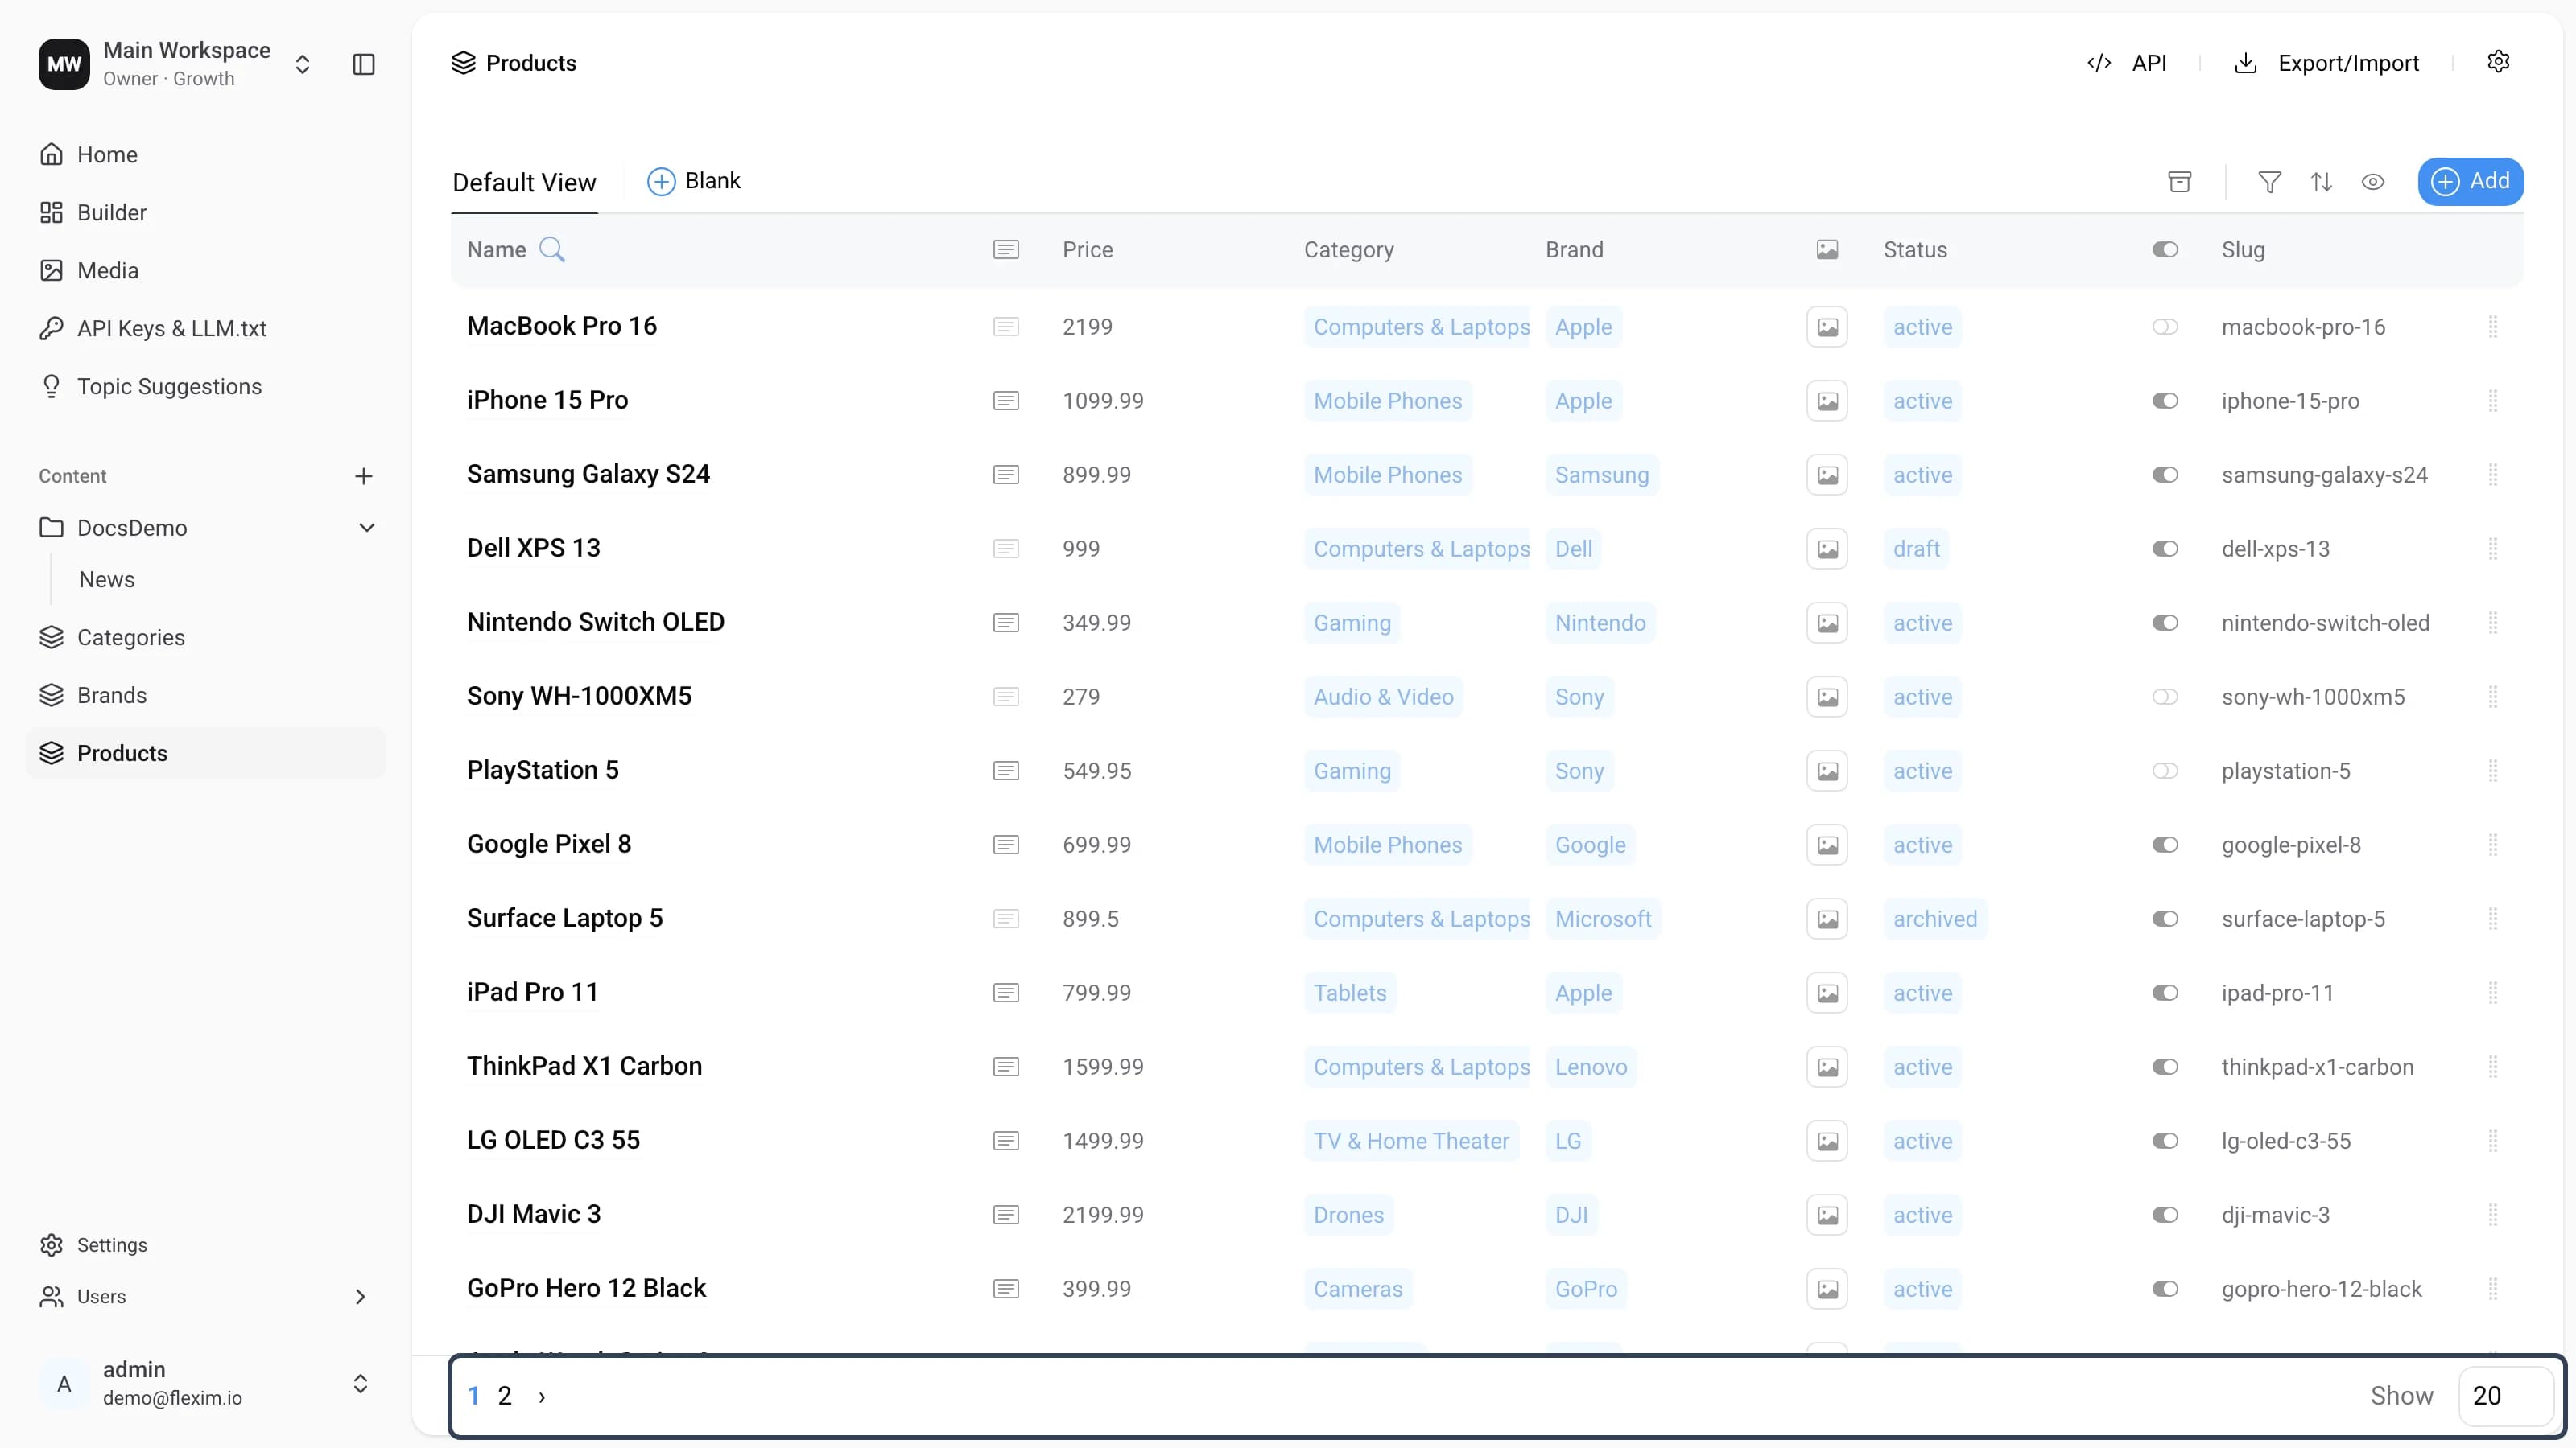
Task: Open the News tree item
Action: pos(107,579)
